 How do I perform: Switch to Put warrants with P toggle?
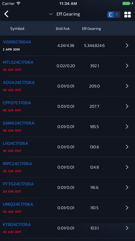[117, 15]
